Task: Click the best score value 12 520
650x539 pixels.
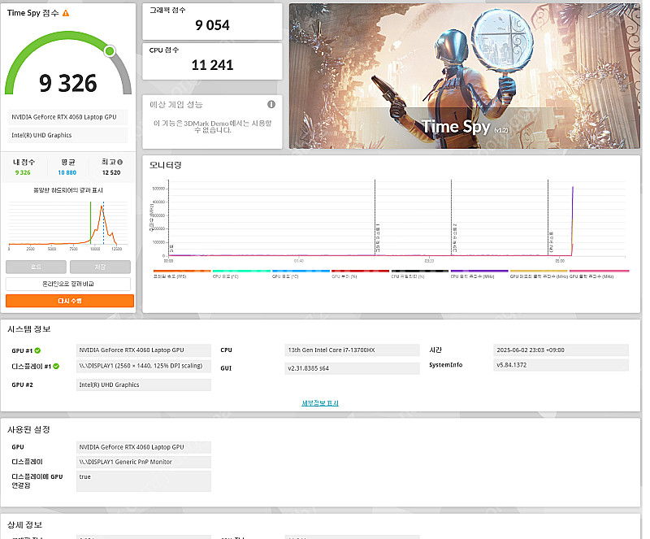Action: pos(111,172)
